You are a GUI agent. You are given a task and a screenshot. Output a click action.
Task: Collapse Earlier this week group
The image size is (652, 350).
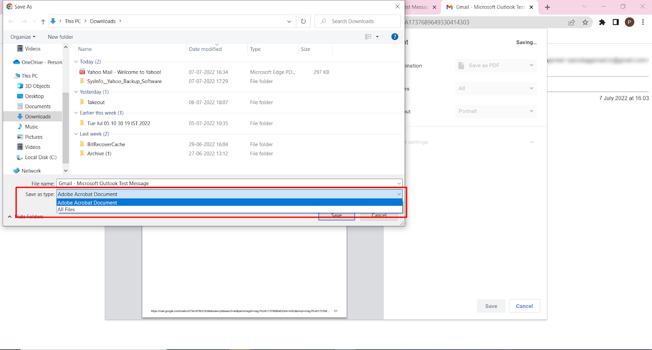[x=76, y=113]
